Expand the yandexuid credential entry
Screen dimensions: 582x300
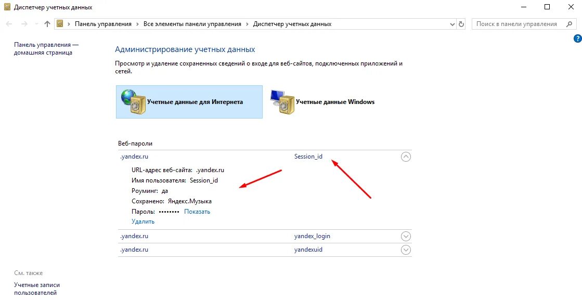click(x=406, y=250)
